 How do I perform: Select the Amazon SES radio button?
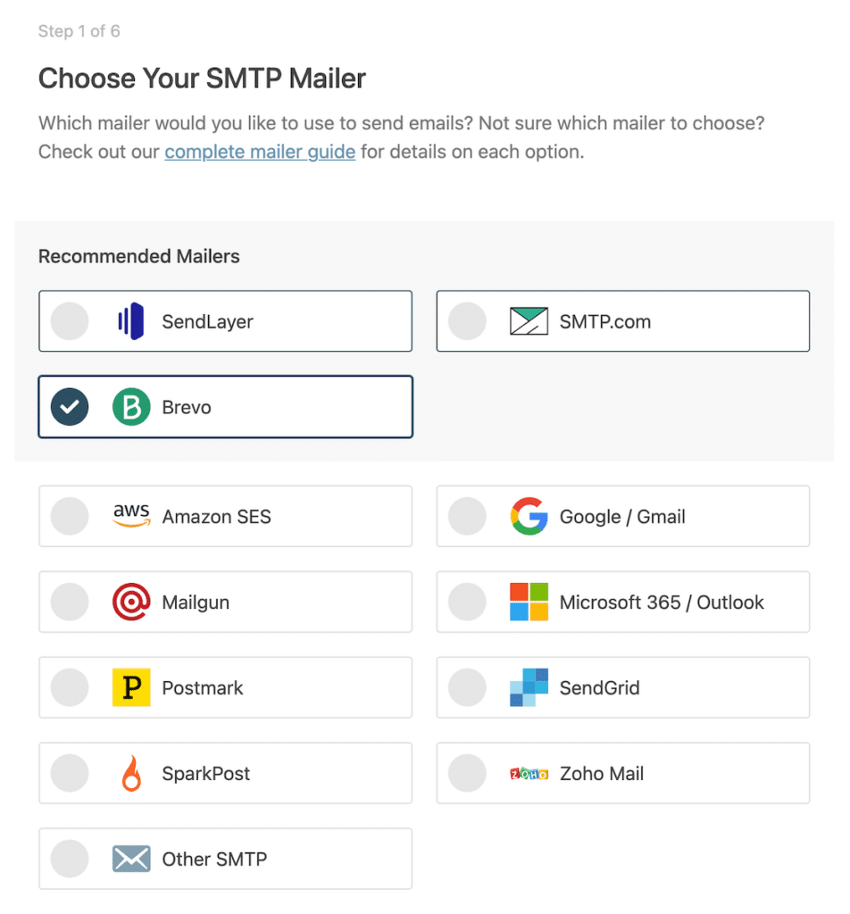[x=70, y=516]
